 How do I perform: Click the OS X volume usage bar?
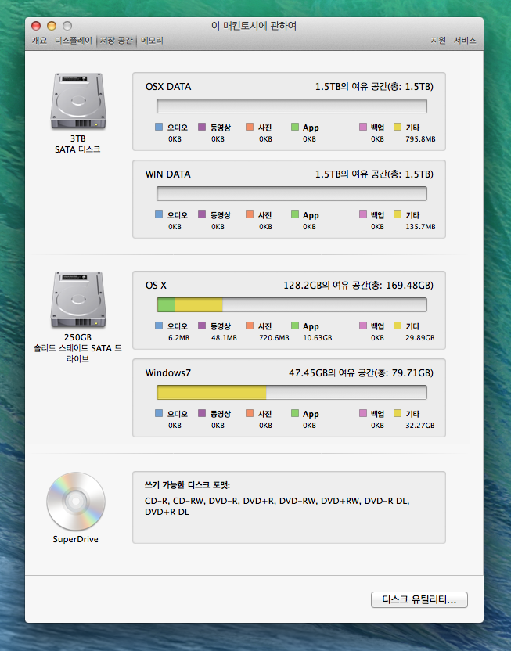pyautogui.click(x=291, y=305)
